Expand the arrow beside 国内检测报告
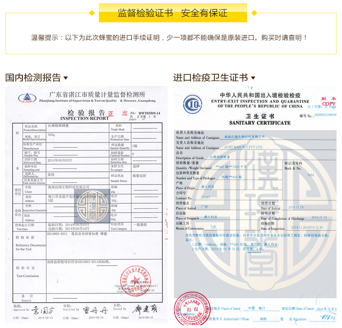The height and width of the screenshot is (328, 342). (66, 78)
